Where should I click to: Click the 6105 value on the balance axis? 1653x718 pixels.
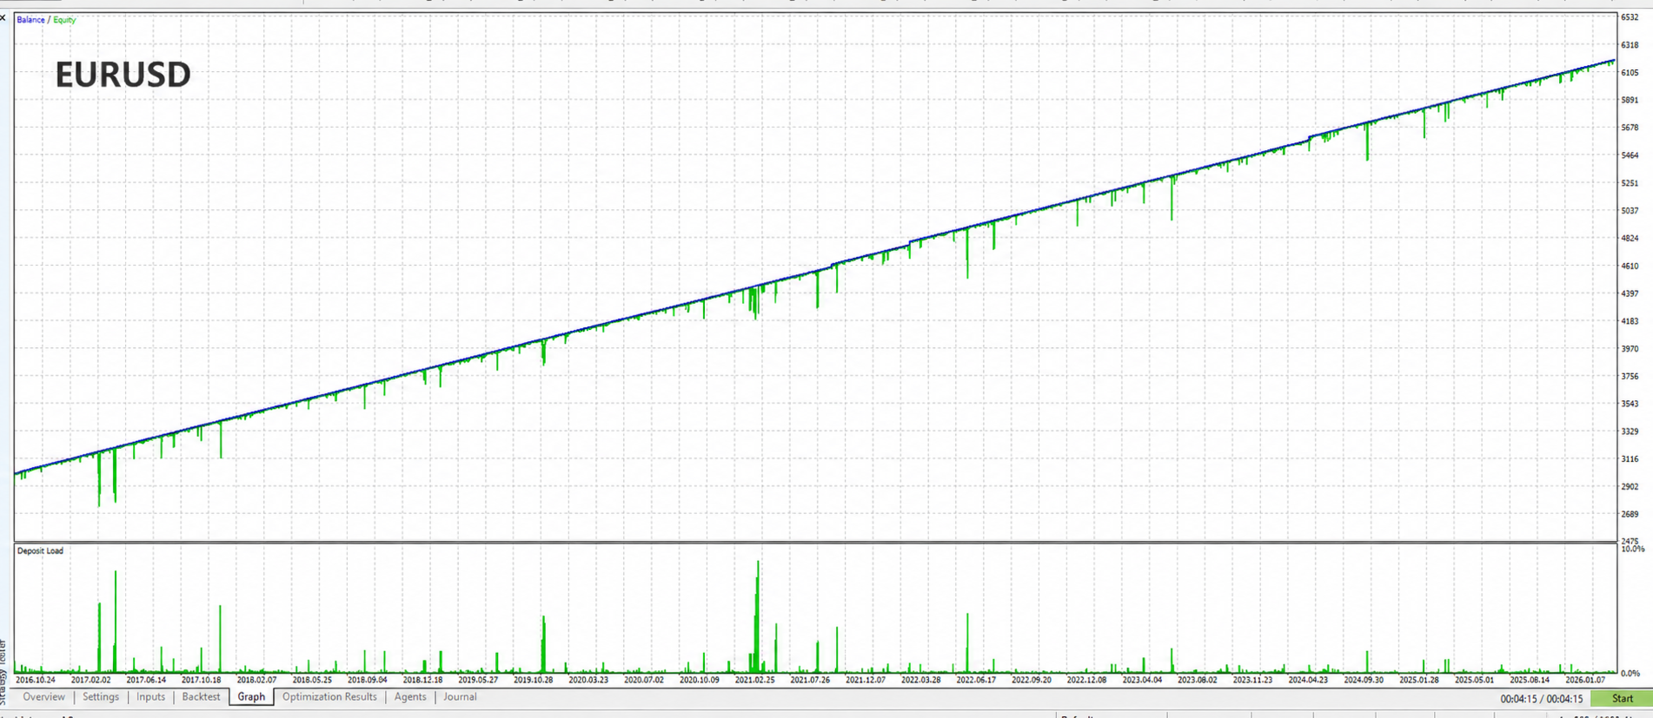[x=1630, y=73]
